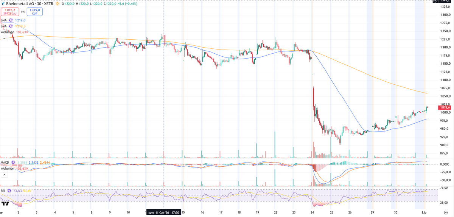
Task: Click the 0,6 spread value
Action: pyautogui.click(x=23, y=11)
